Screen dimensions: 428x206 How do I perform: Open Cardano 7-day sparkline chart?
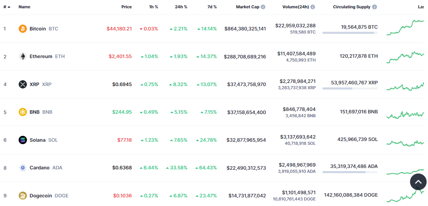click(x=405, y=172)
